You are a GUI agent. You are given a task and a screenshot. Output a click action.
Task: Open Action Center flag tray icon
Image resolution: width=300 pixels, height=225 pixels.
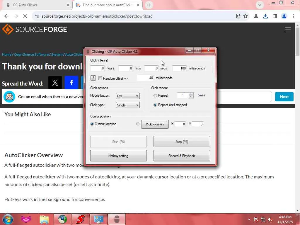click(x=256, y=219)
